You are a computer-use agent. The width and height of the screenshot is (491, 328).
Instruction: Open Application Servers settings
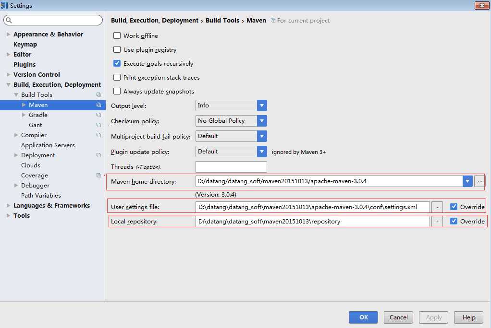click(x=48, y=145)
